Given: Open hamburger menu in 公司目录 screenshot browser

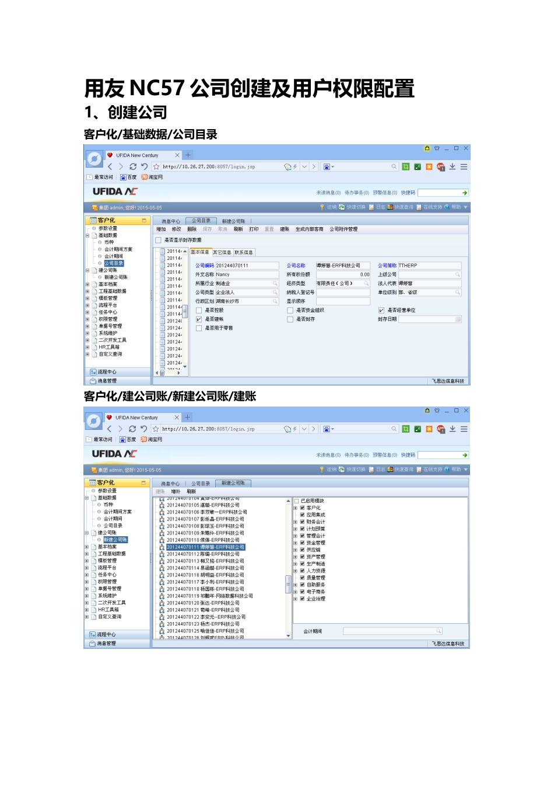Looking at the screenshot, I should [x=464, y=166].
